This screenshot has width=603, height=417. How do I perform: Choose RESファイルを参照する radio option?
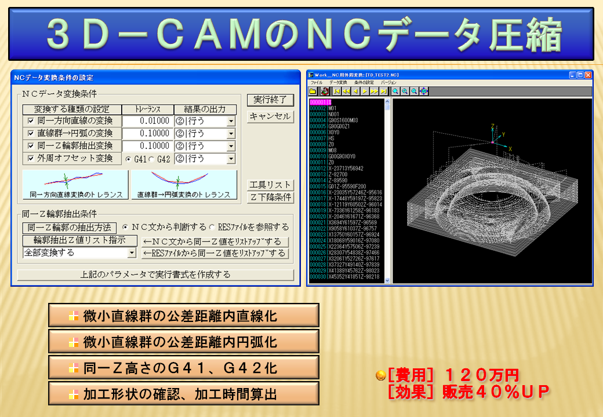pos(212,227)
